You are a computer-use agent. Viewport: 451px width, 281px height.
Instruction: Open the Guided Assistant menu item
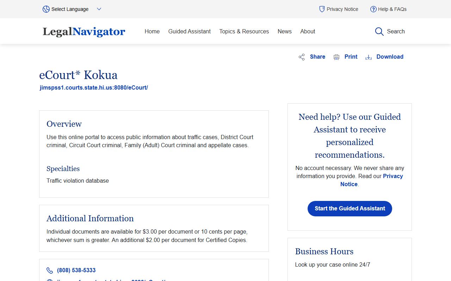[190, 31]
